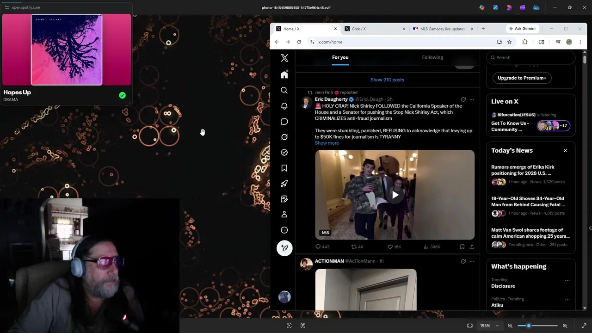This screenshot has height=333, width=592.
Task: Like Eric Daugherty post (16K heart)
Action: coord(395,247)
